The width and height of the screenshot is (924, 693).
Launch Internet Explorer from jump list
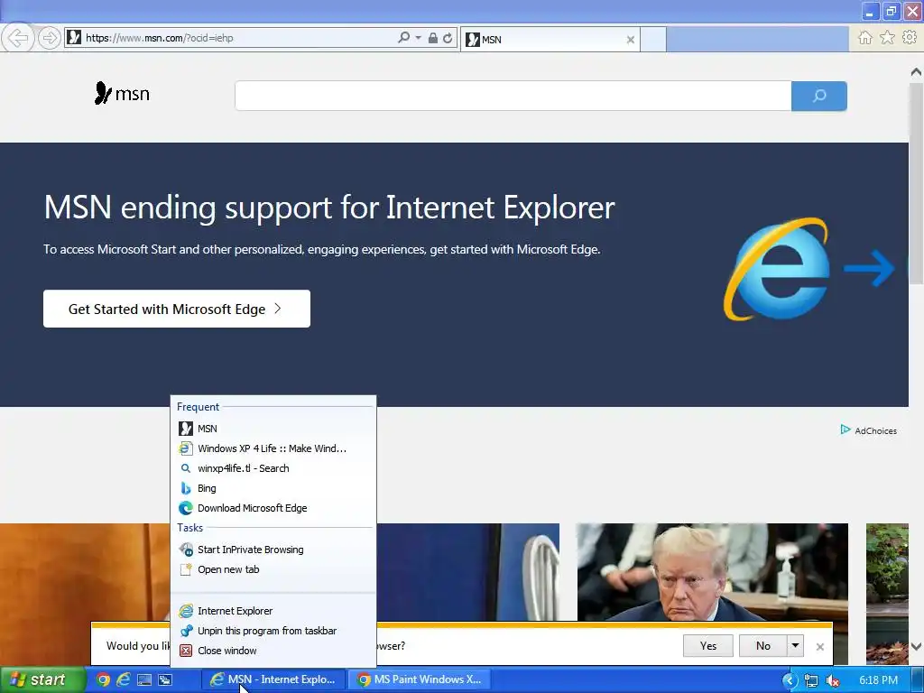[273, 611]
